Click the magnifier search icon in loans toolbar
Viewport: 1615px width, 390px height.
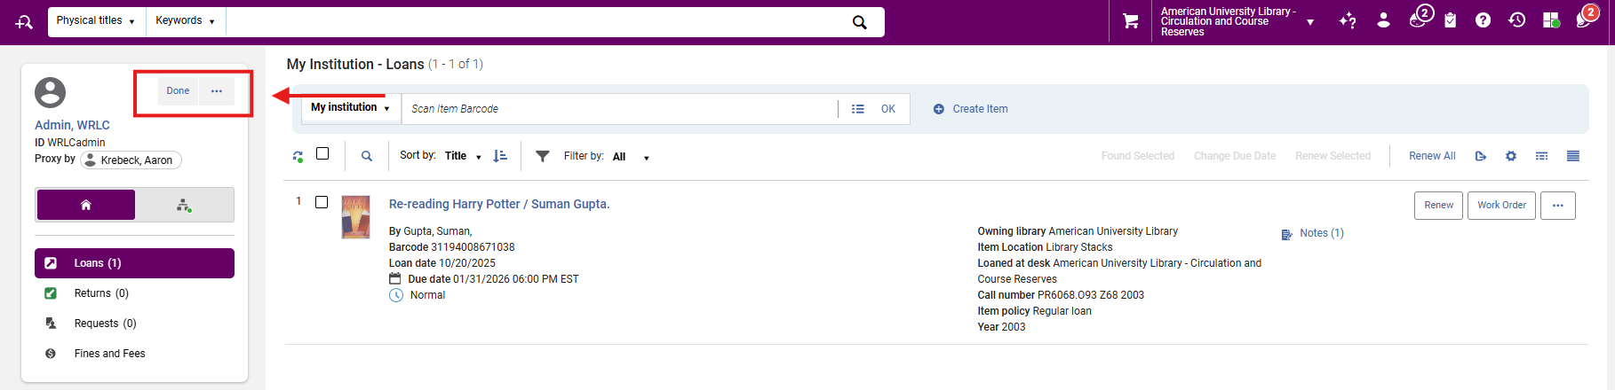click(x=366, y=156)
